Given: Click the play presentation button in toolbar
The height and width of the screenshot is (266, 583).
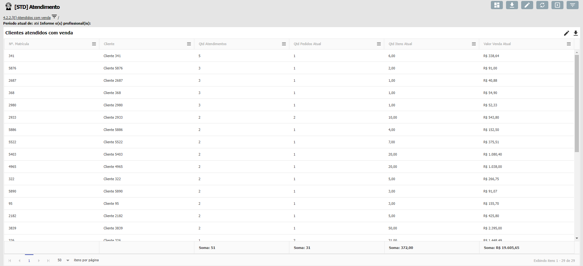Looking at the screenshot, I should [557, 5].
